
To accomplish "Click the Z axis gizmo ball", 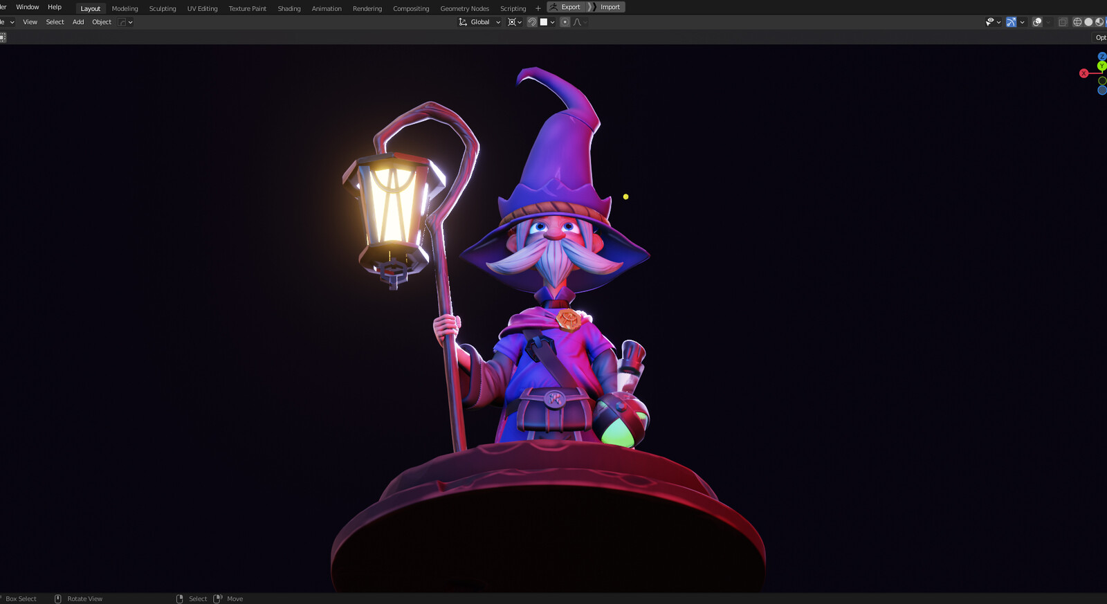I will pos(1102,56).
